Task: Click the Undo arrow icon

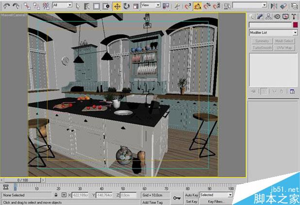Action: [x=7, y=6]
